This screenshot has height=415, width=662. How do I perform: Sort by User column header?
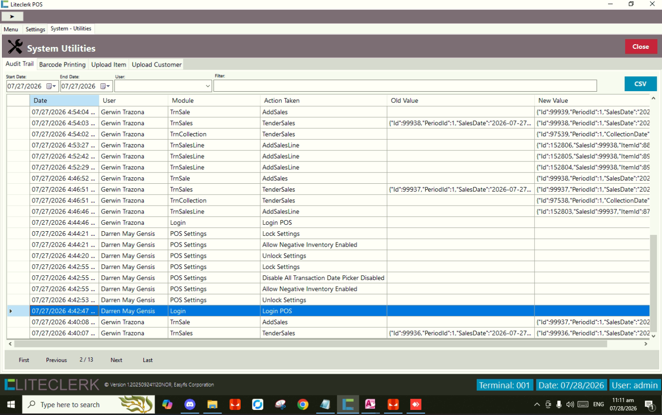click(133, 100)
